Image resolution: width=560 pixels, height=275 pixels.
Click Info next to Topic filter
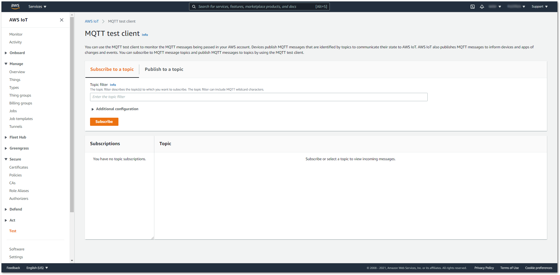pyautogui.click(x=113, y=84)
